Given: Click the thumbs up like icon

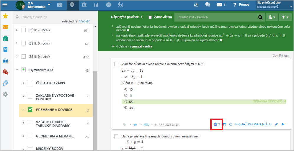Looking at the screenshot, I should [231, 124].
